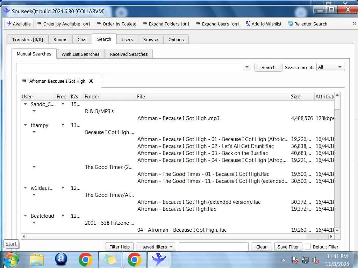Open Windows Explorer folder taskbar icon
Viewport: 358px width, 268px height.
[37, 260]
